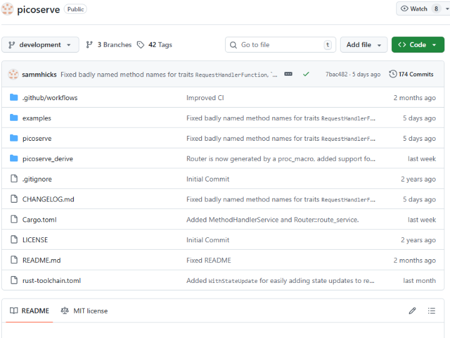This screenshot has height=338, width=450.
Task: Switch to the MIT license tab
Action: (x=84, y=310)
